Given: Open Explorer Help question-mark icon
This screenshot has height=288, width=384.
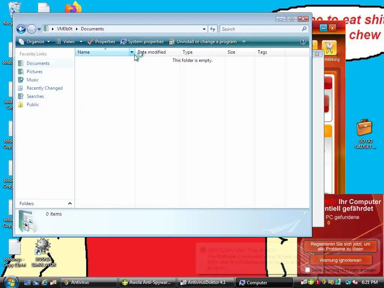Looking at the screenshot, I should [303, 42].
